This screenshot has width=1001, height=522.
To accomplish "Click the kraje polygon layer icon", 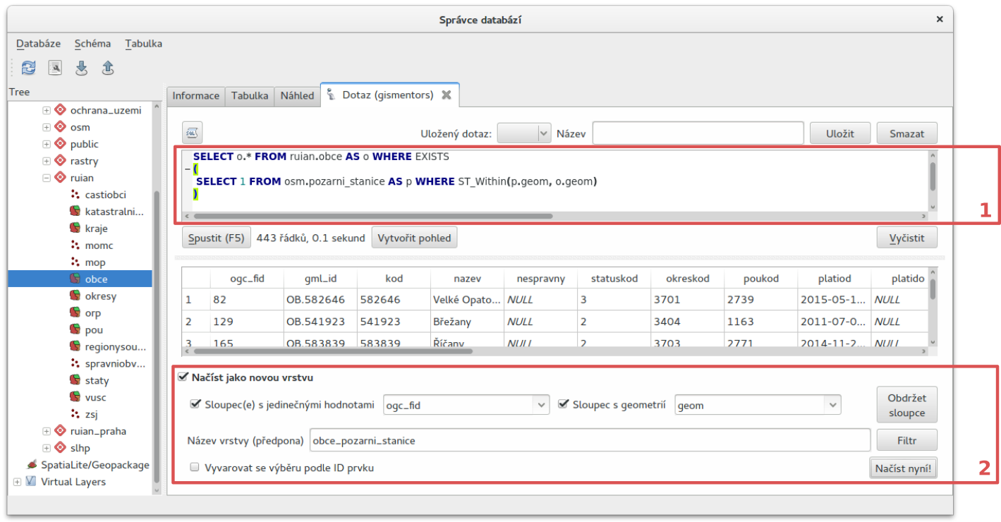I will coord(75,229).
